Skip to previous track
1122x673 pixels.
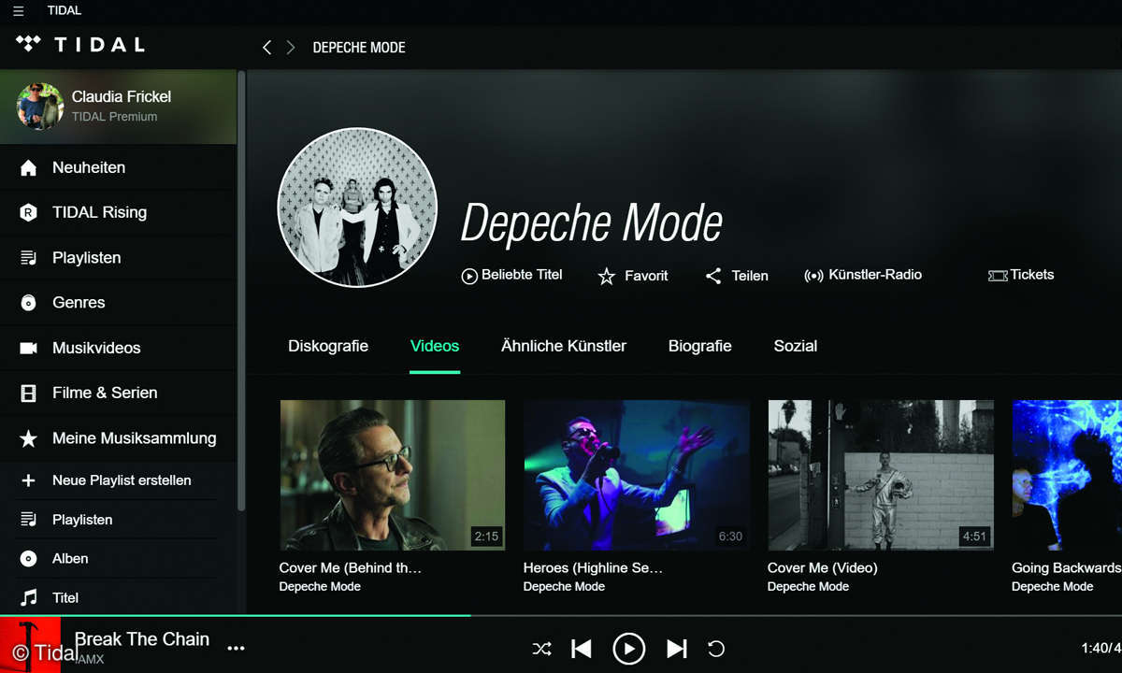(x=581, y=649)
